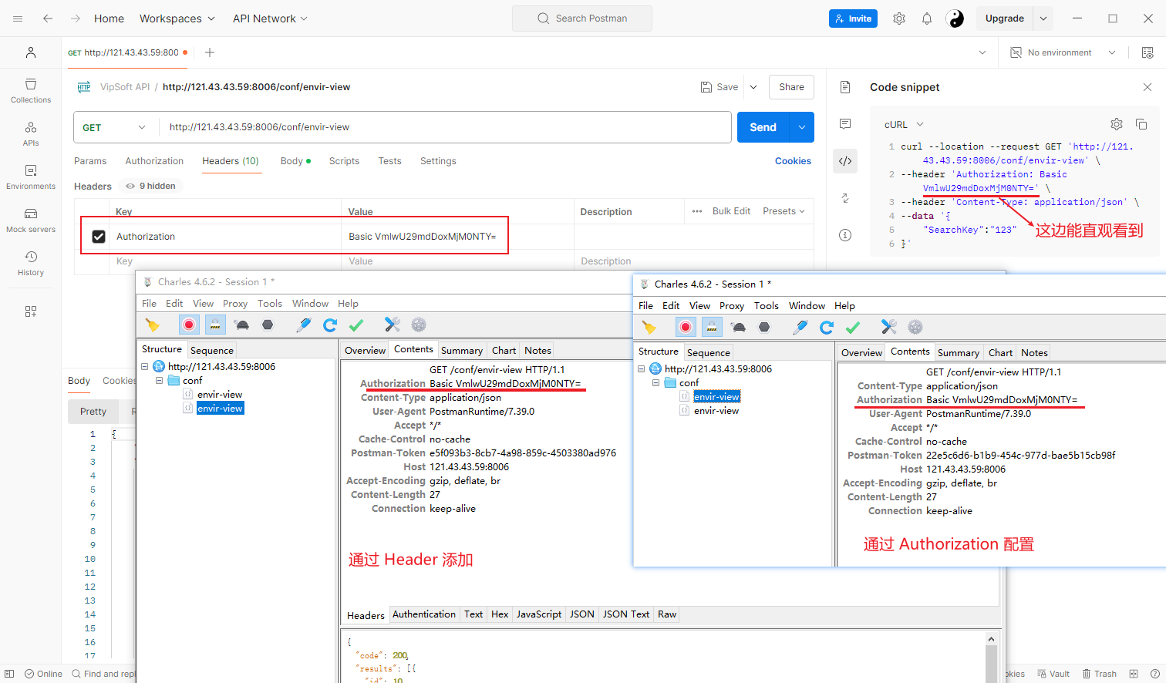This screenshot has height=683, width=1166.
Task: Open Collections in the sidebar
Action: pos(31,91)
